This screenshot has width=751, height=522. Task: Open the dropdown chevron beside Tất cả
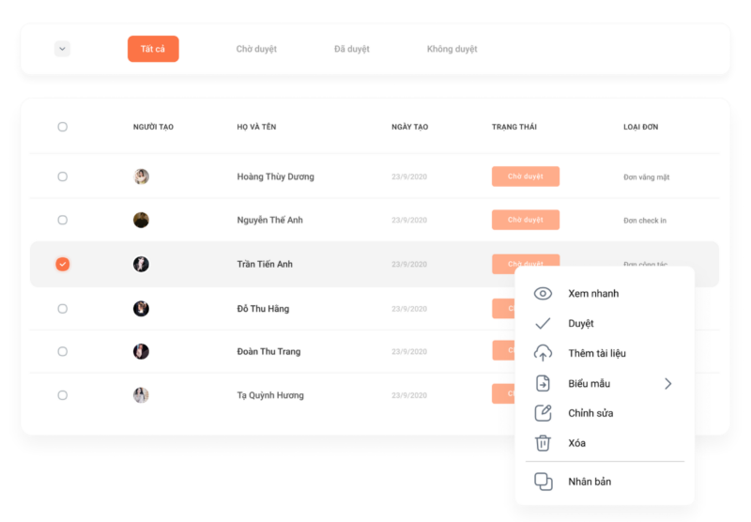[x=62, y=49]
